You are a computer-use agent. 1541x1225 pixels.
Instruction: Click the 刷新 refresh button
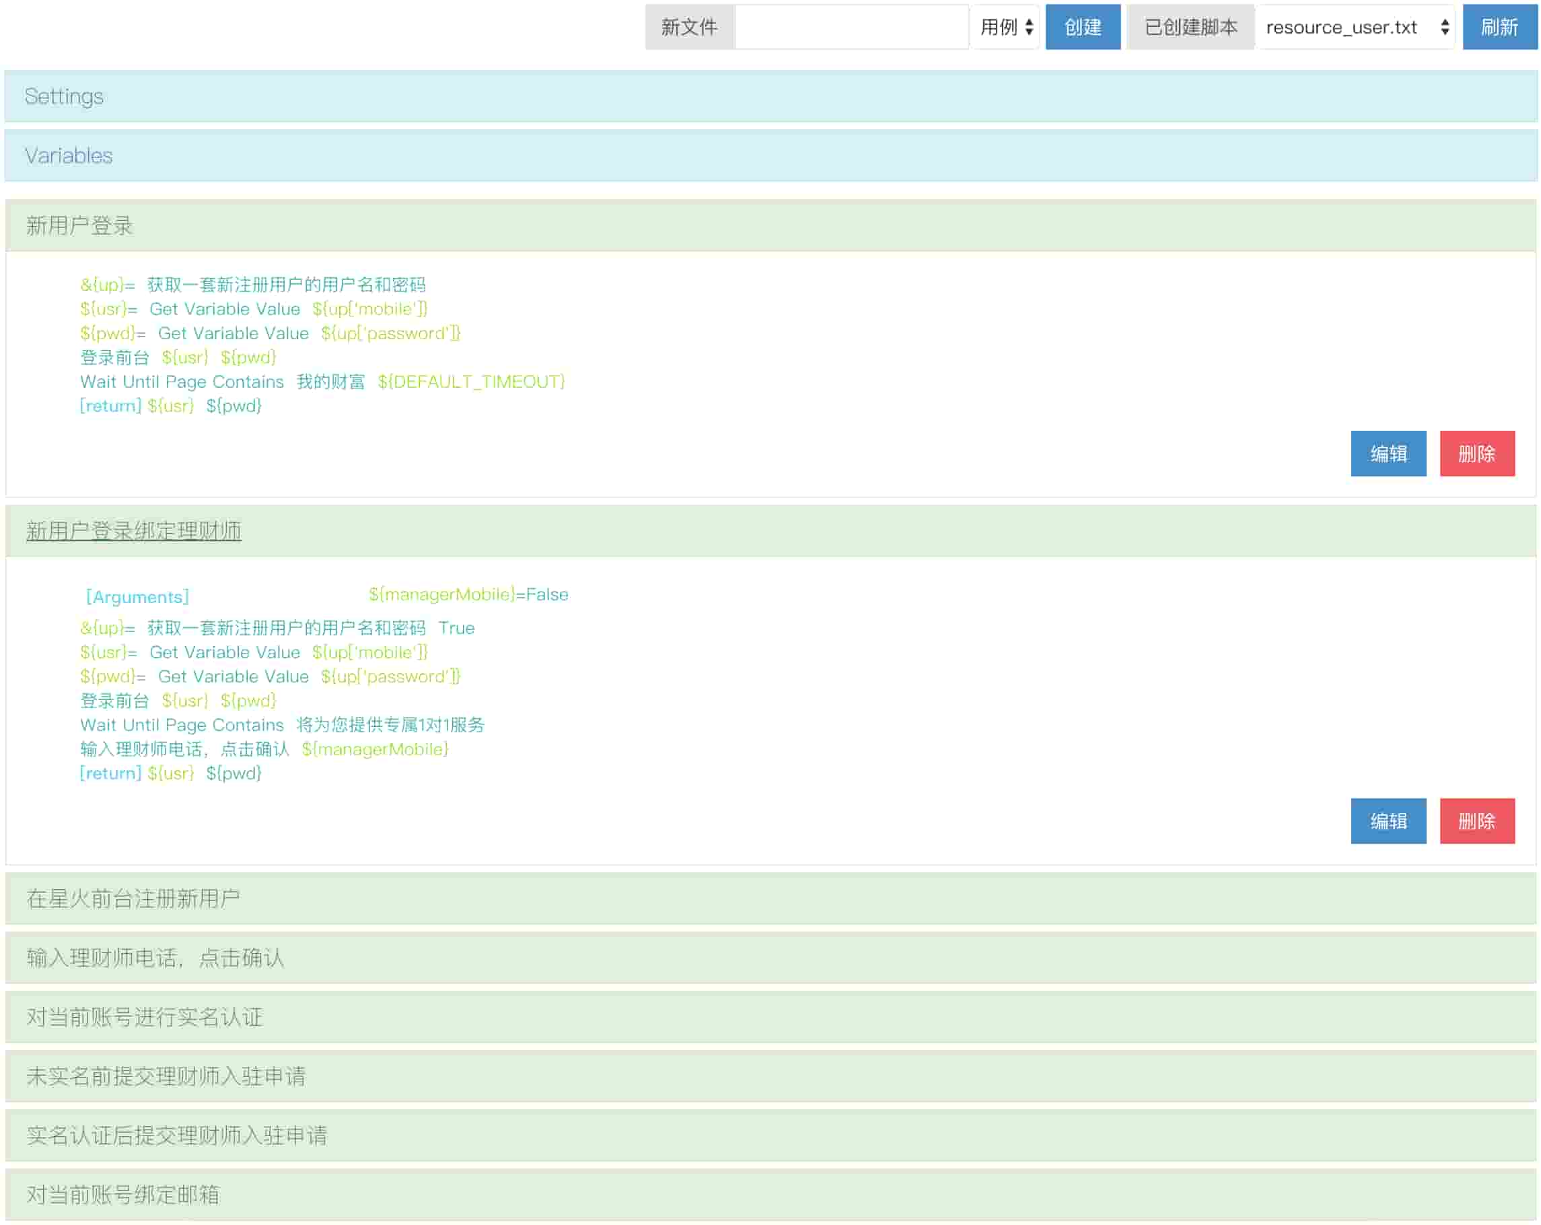click(x=1499, y=27)
